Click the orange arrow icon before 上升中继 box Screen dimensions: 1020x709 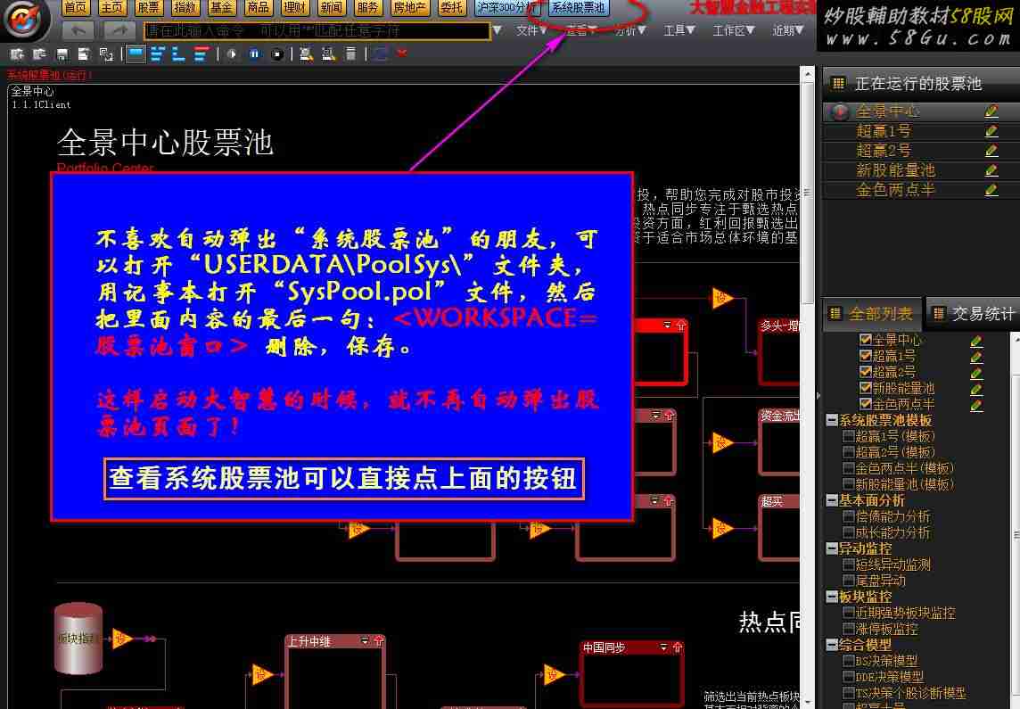[262, 674]
